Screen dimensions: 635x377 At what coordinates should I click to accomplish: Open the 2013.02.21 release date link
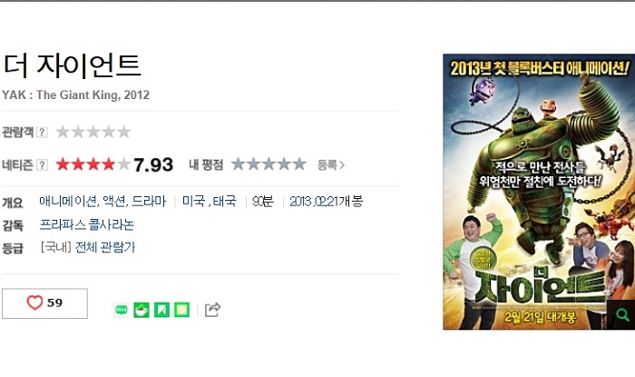click(314, 201)
